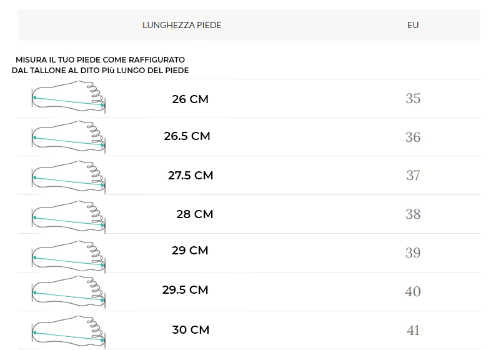The image size is (496, 350).
Task: Select the 30 CM measurement value
Action: pyautogui.click(x=191, y=329)
